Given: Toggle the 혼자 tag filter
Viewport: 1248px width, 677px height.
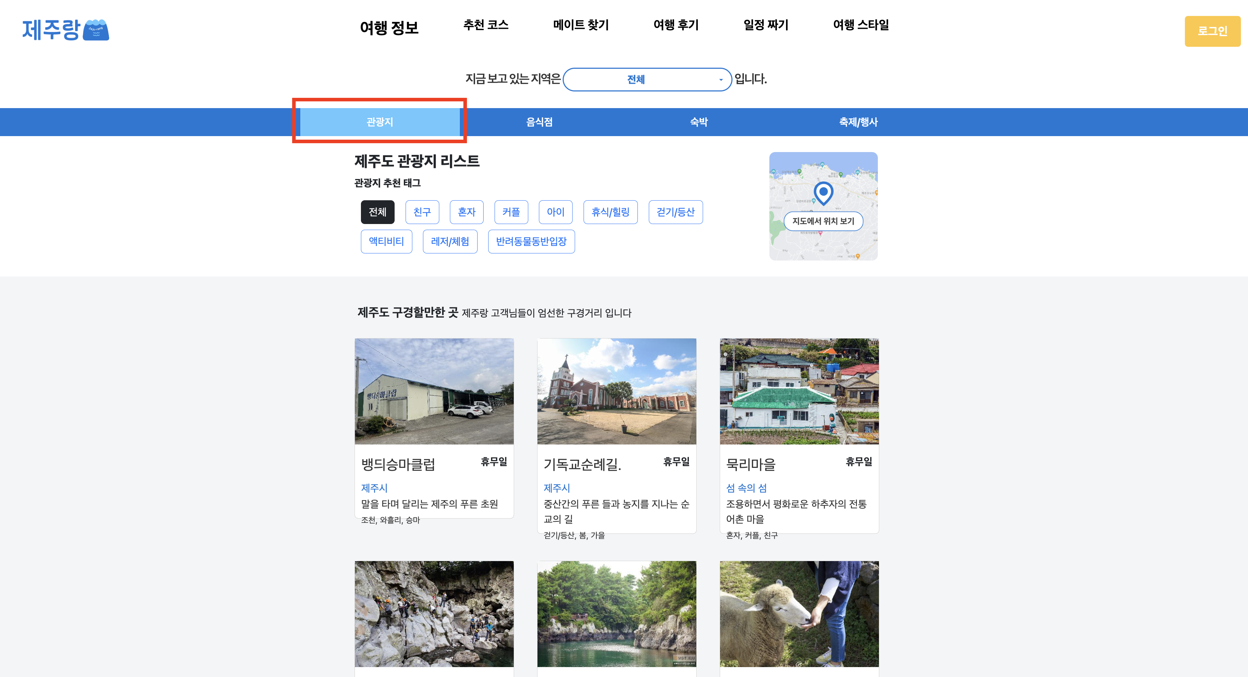Looking at the screenshot, I should click(467, 212).
